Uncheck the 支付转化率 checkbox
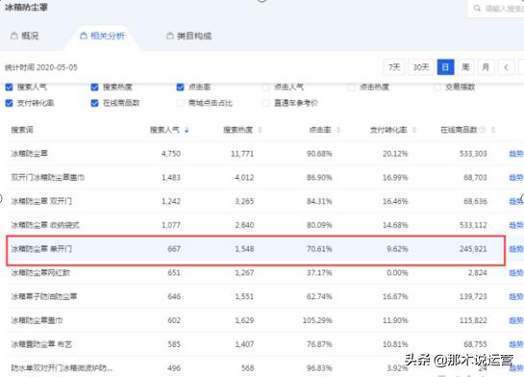The image size is (524, 377). [9, 103]
